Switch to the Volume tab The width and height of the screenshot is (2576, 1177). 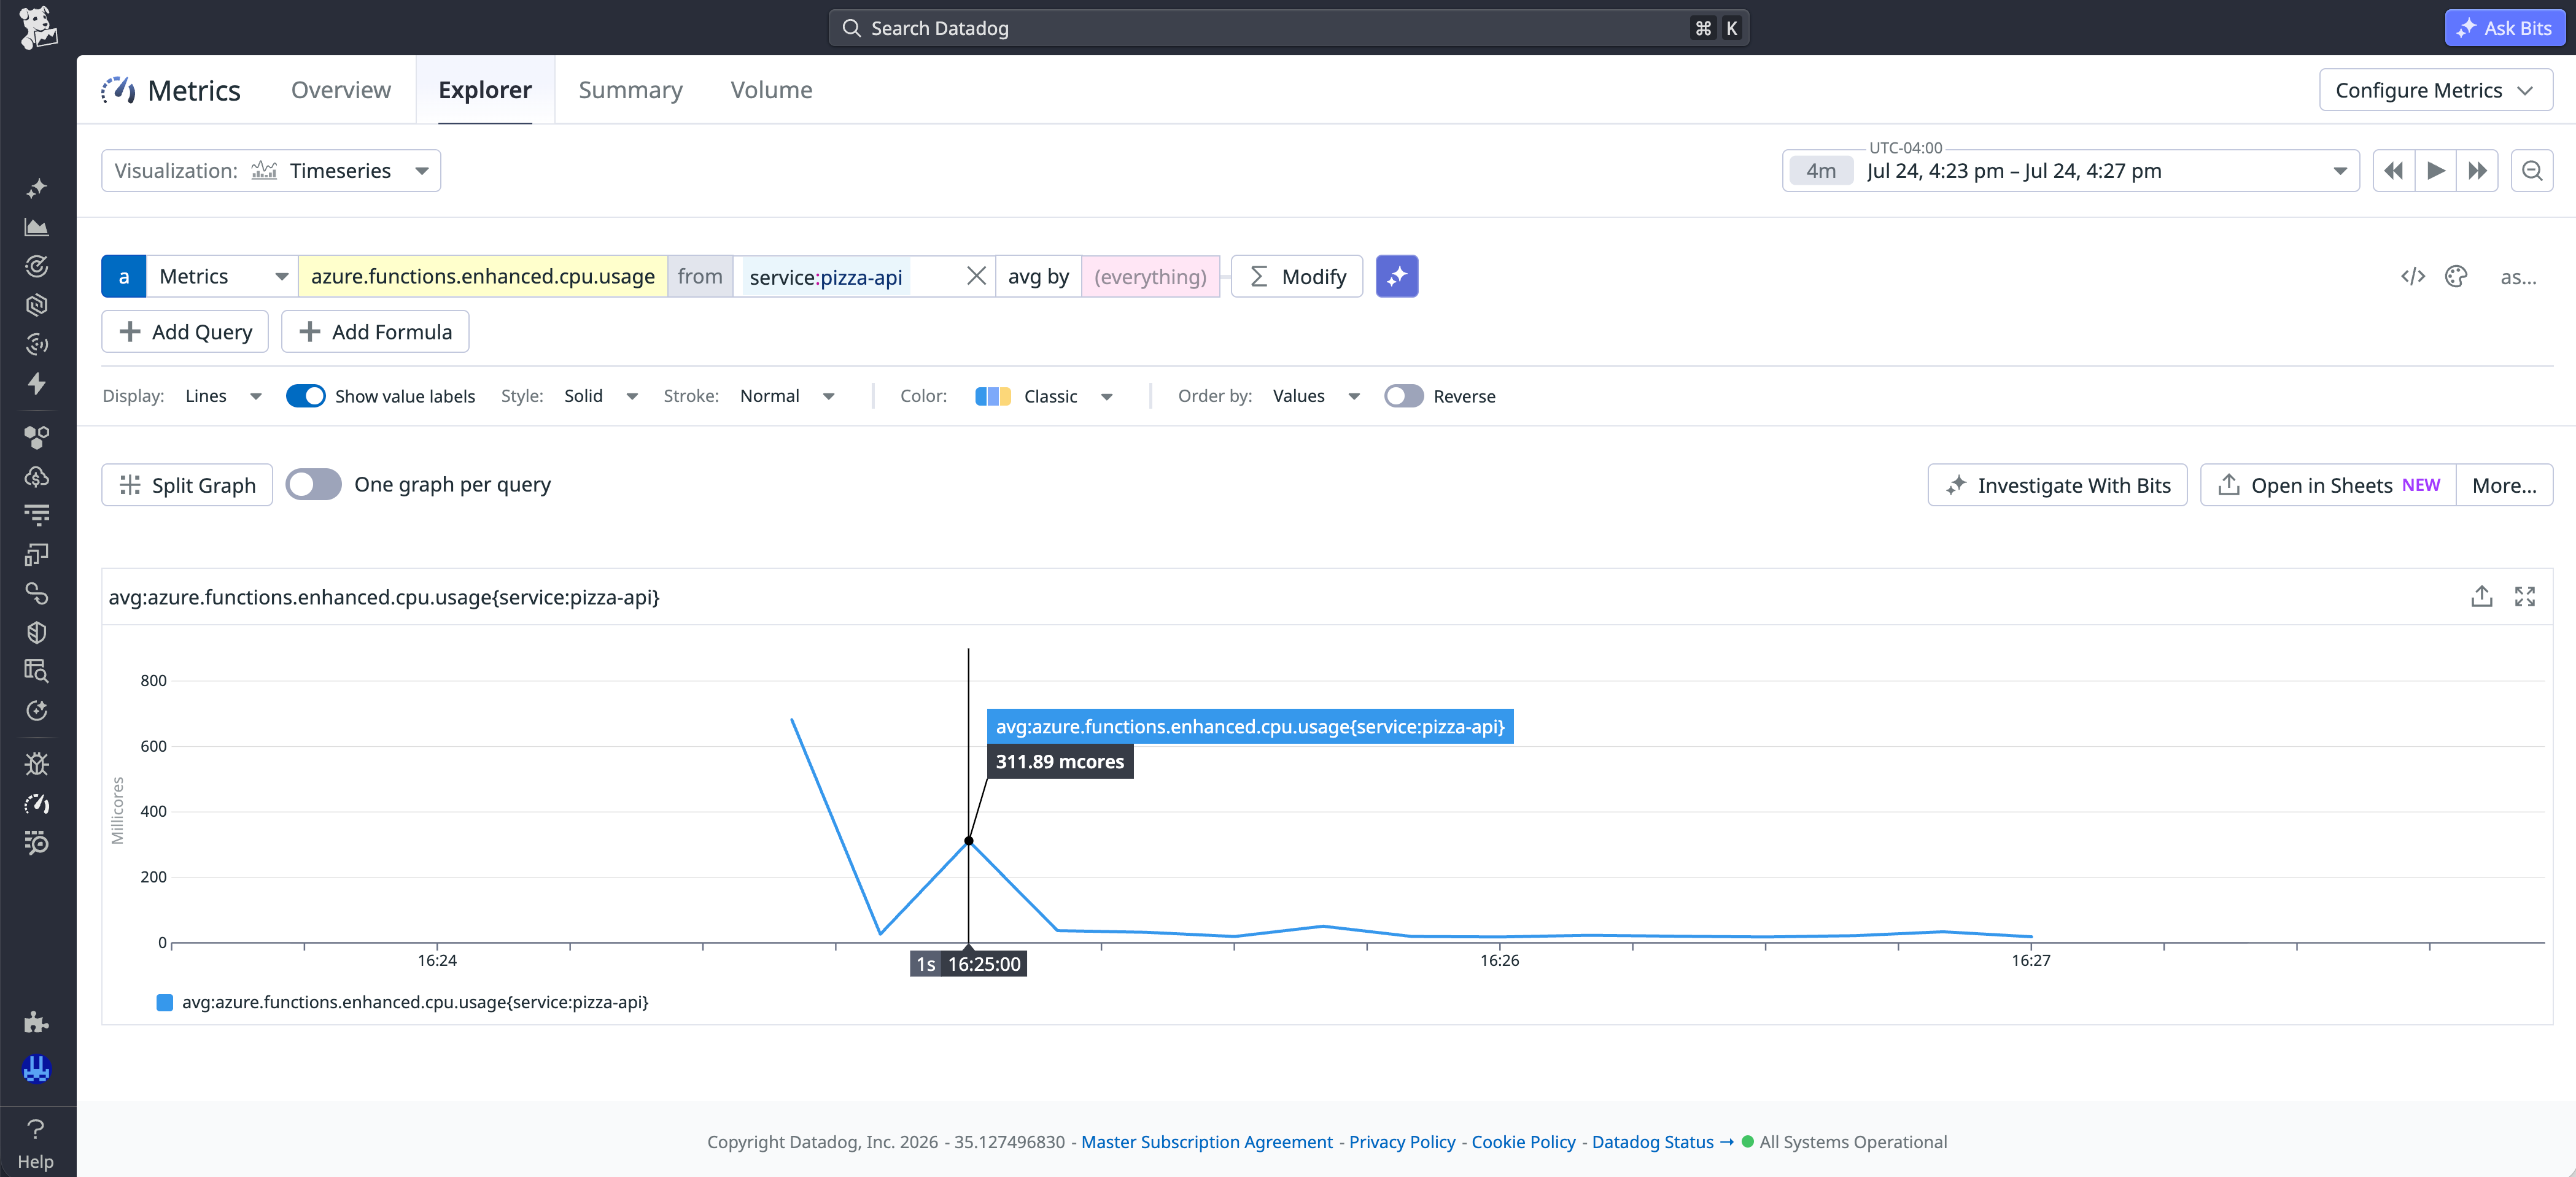click(771, 90)
